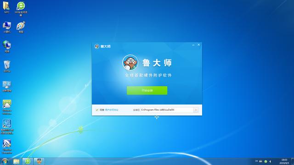
Task: Launch the Shadow Defender desktop shortcut
Action: (7, 147)
